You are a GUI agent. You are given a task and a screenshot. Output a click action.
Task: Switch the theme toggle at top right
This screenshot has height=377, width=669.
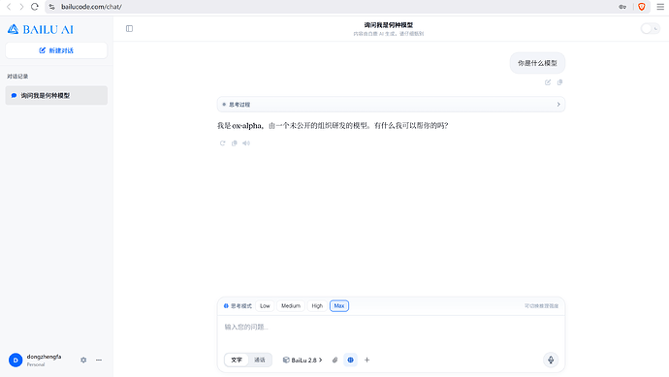point(651,28)
